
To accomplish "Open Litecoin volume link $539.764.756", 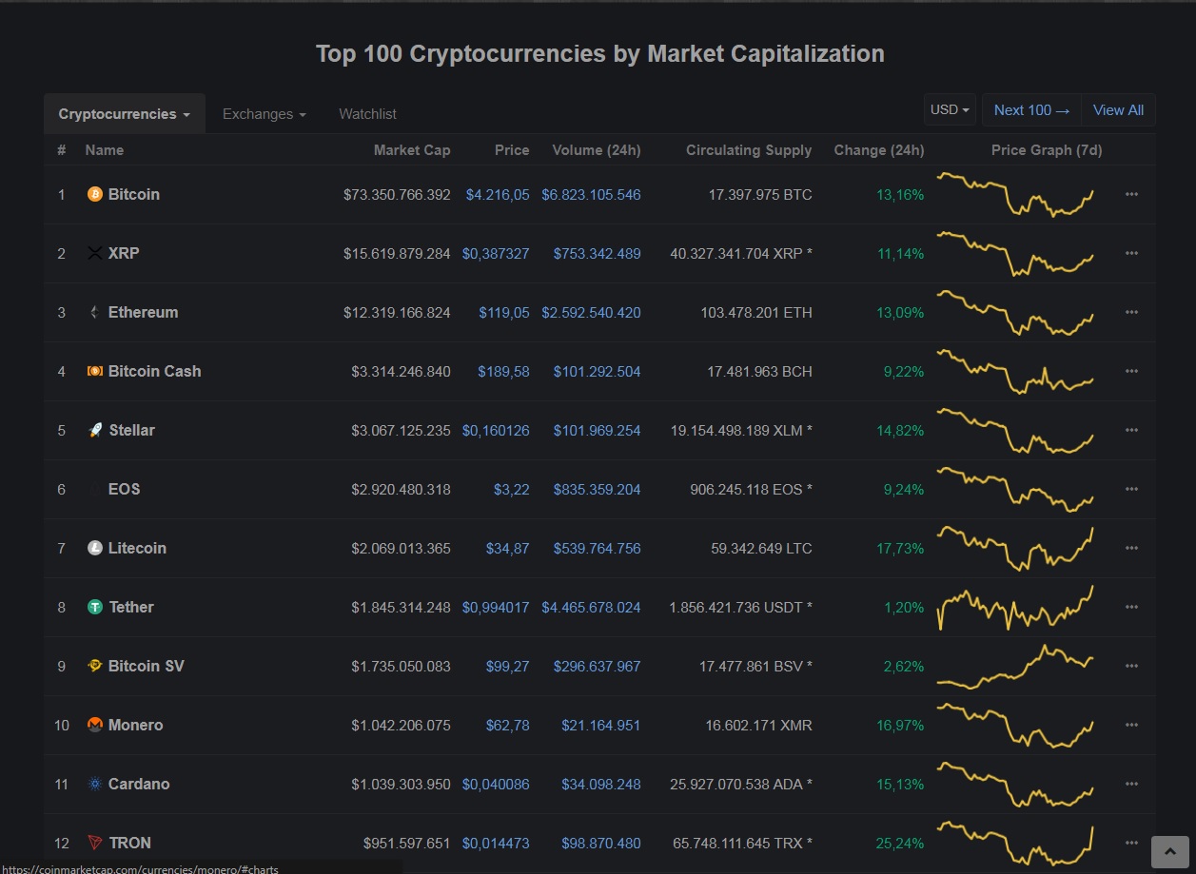I will click(597, 548).
